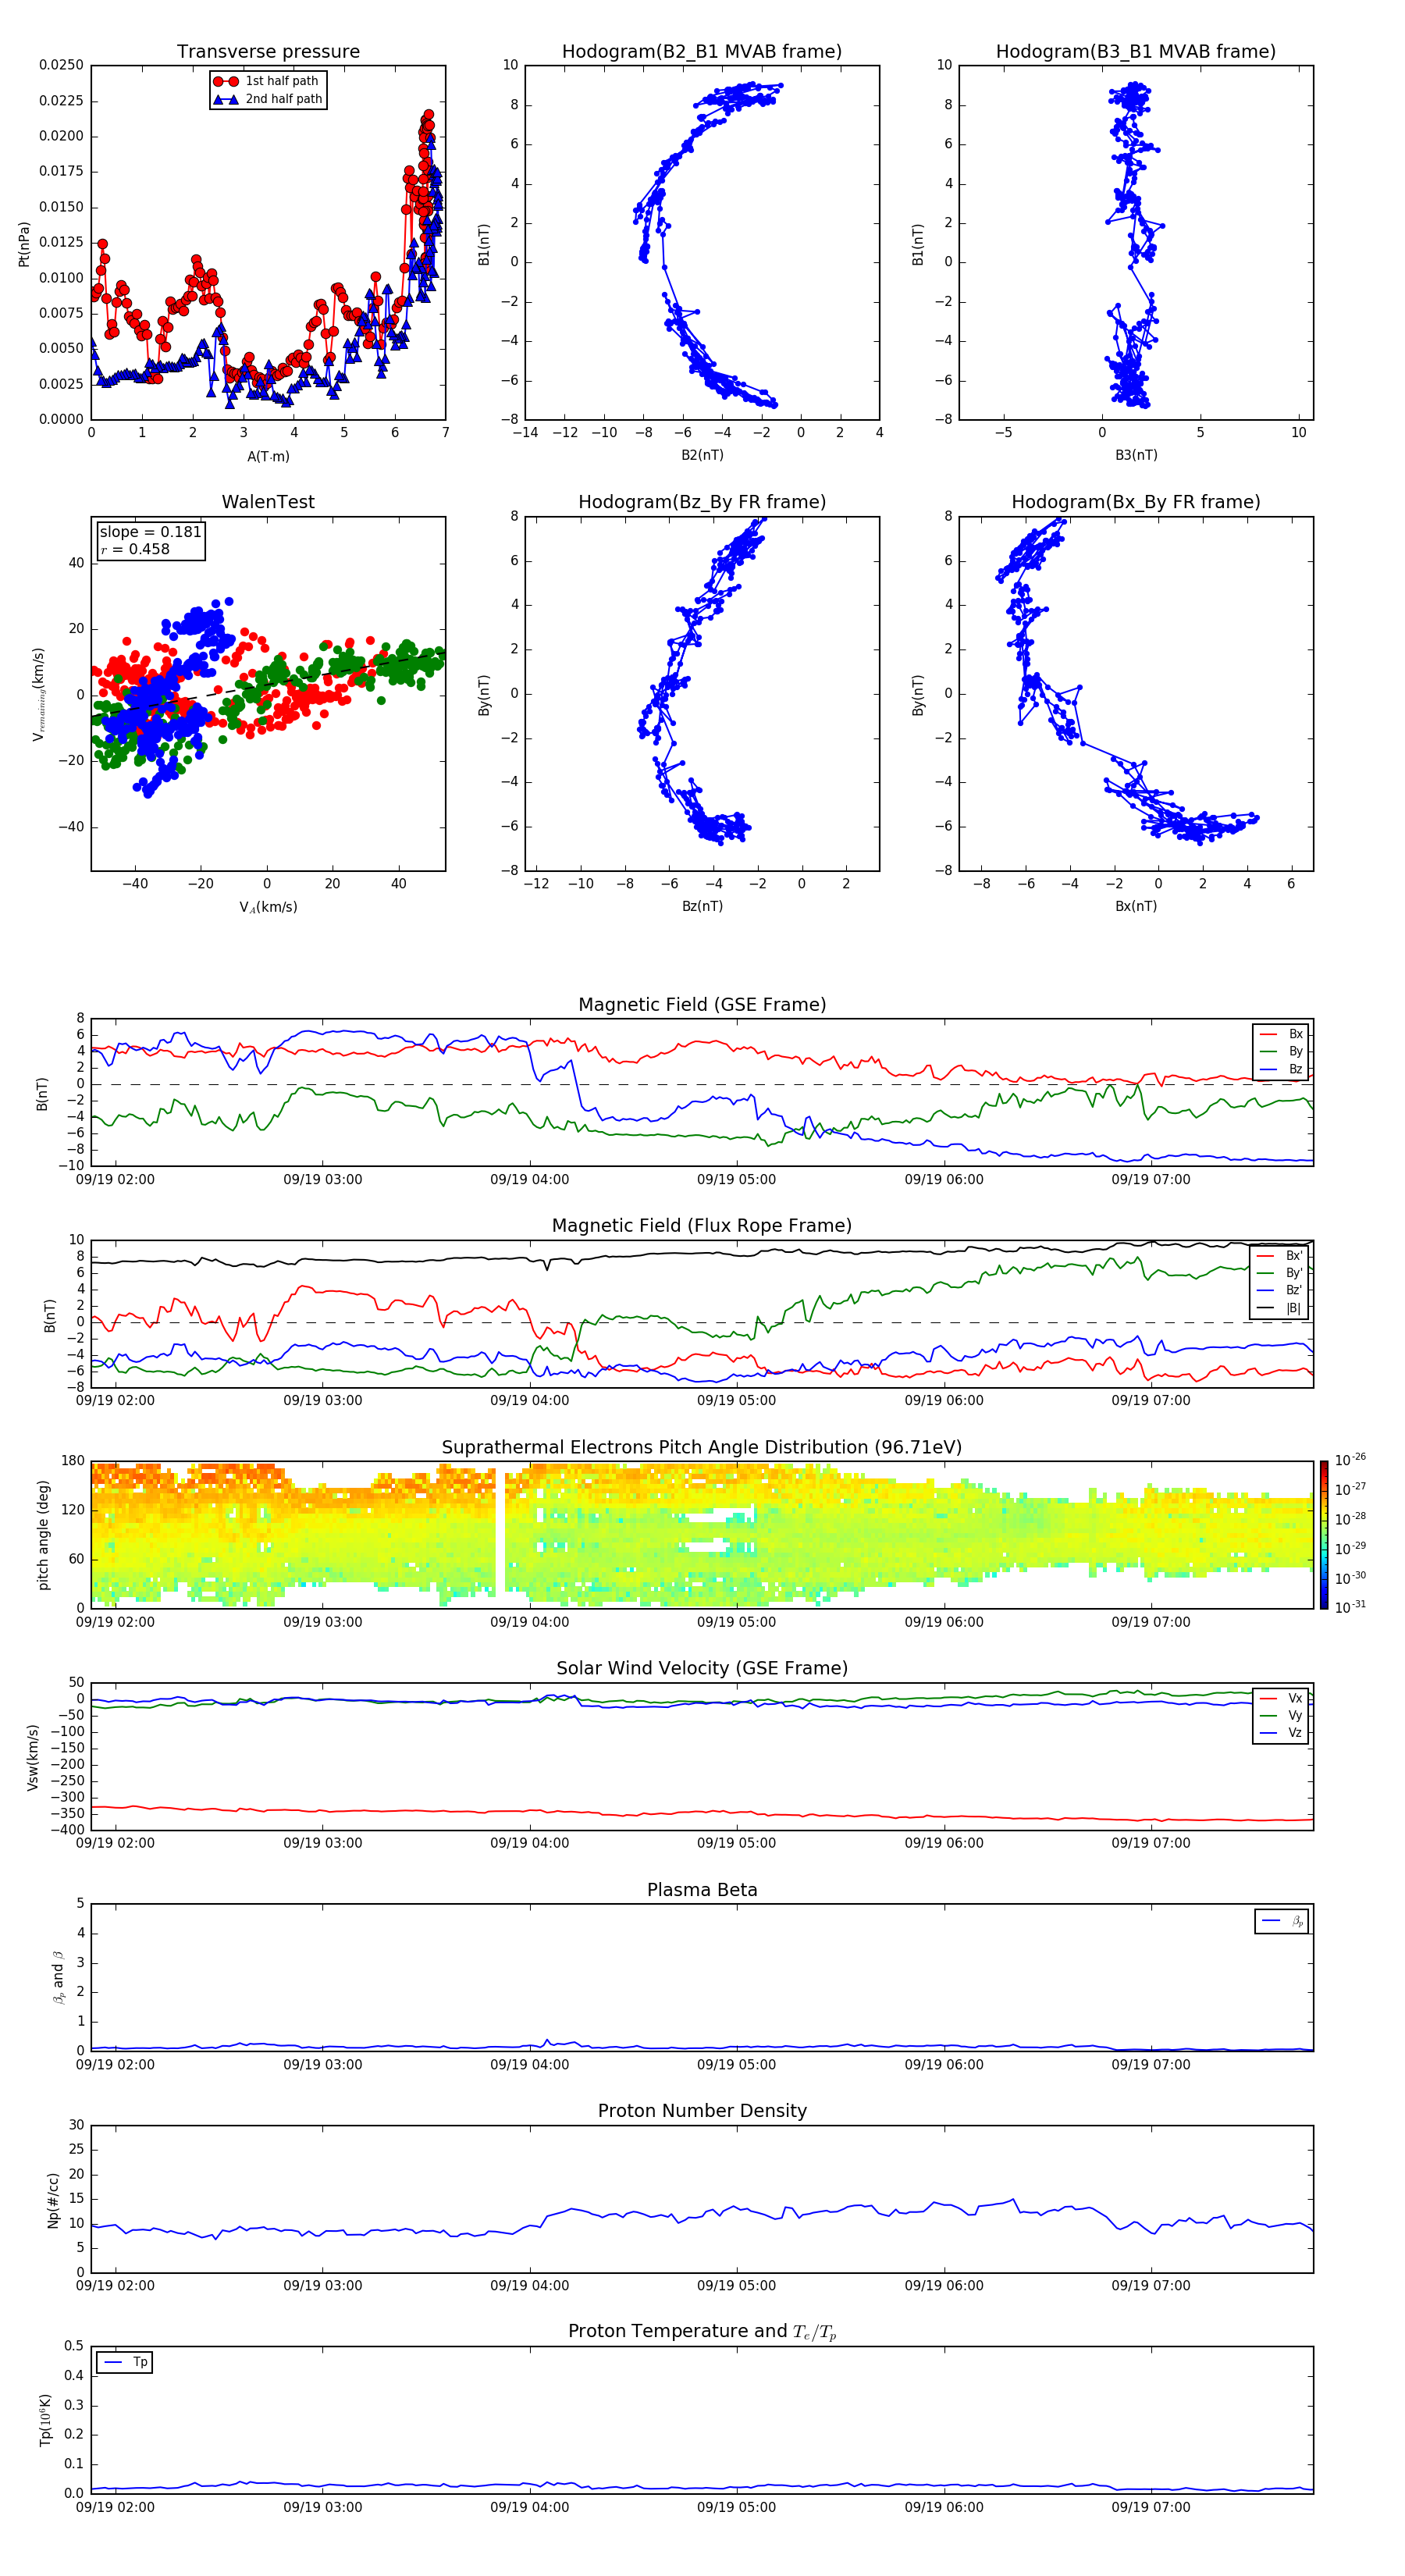Click 'Magnetic Field (Flux Rope Frame)' title
This screenshot has height=2576, width=1405.
[702, 1226]
